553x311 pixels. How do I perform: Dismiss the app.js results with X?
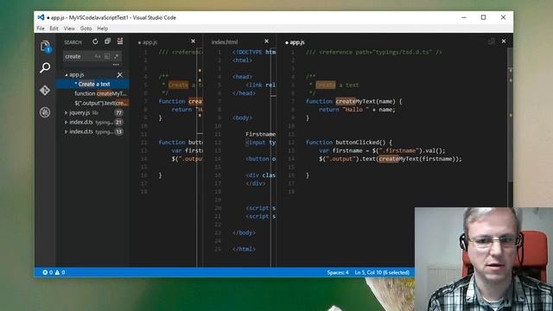(x=120, y=75)
